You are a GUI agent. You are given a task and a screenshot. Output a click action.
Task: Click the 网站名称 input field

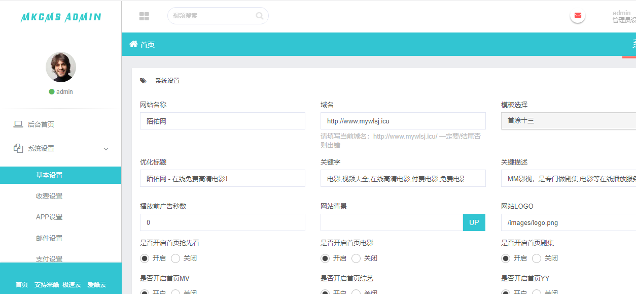click(x=222, y=121)
